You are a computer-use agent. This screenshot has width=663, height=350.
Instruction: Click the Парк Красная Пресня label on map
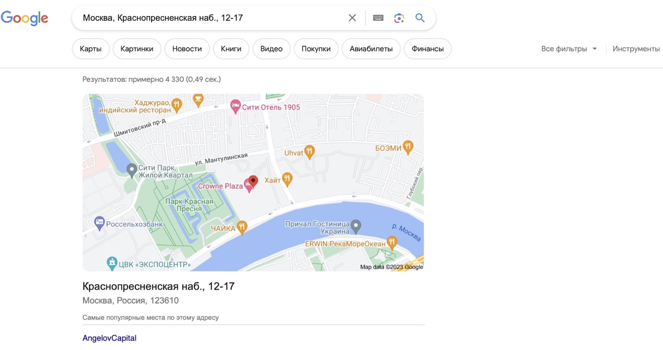point(189,205)
